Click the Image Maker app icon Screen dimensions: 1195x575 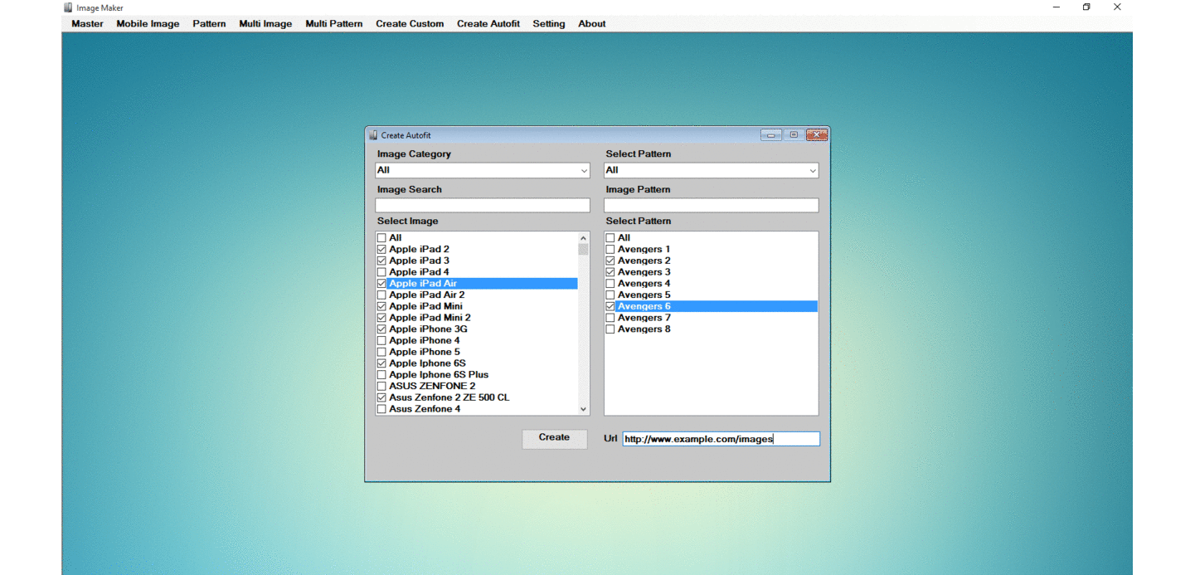[68, 7]
